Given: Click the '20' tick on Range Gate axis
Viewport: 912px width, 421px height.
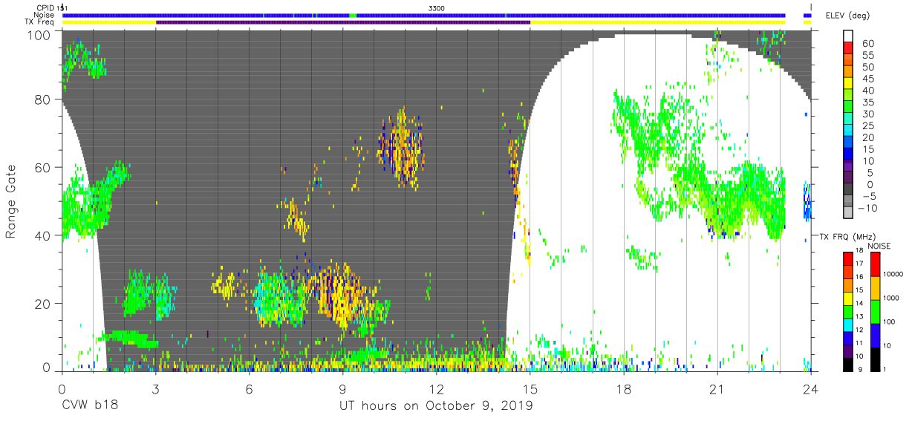Looking at the screenshot, I should point(42,304).
